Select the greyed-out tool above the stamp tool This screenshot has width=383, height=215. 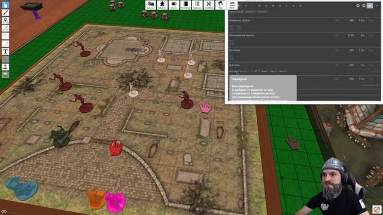tap(5, 59)
